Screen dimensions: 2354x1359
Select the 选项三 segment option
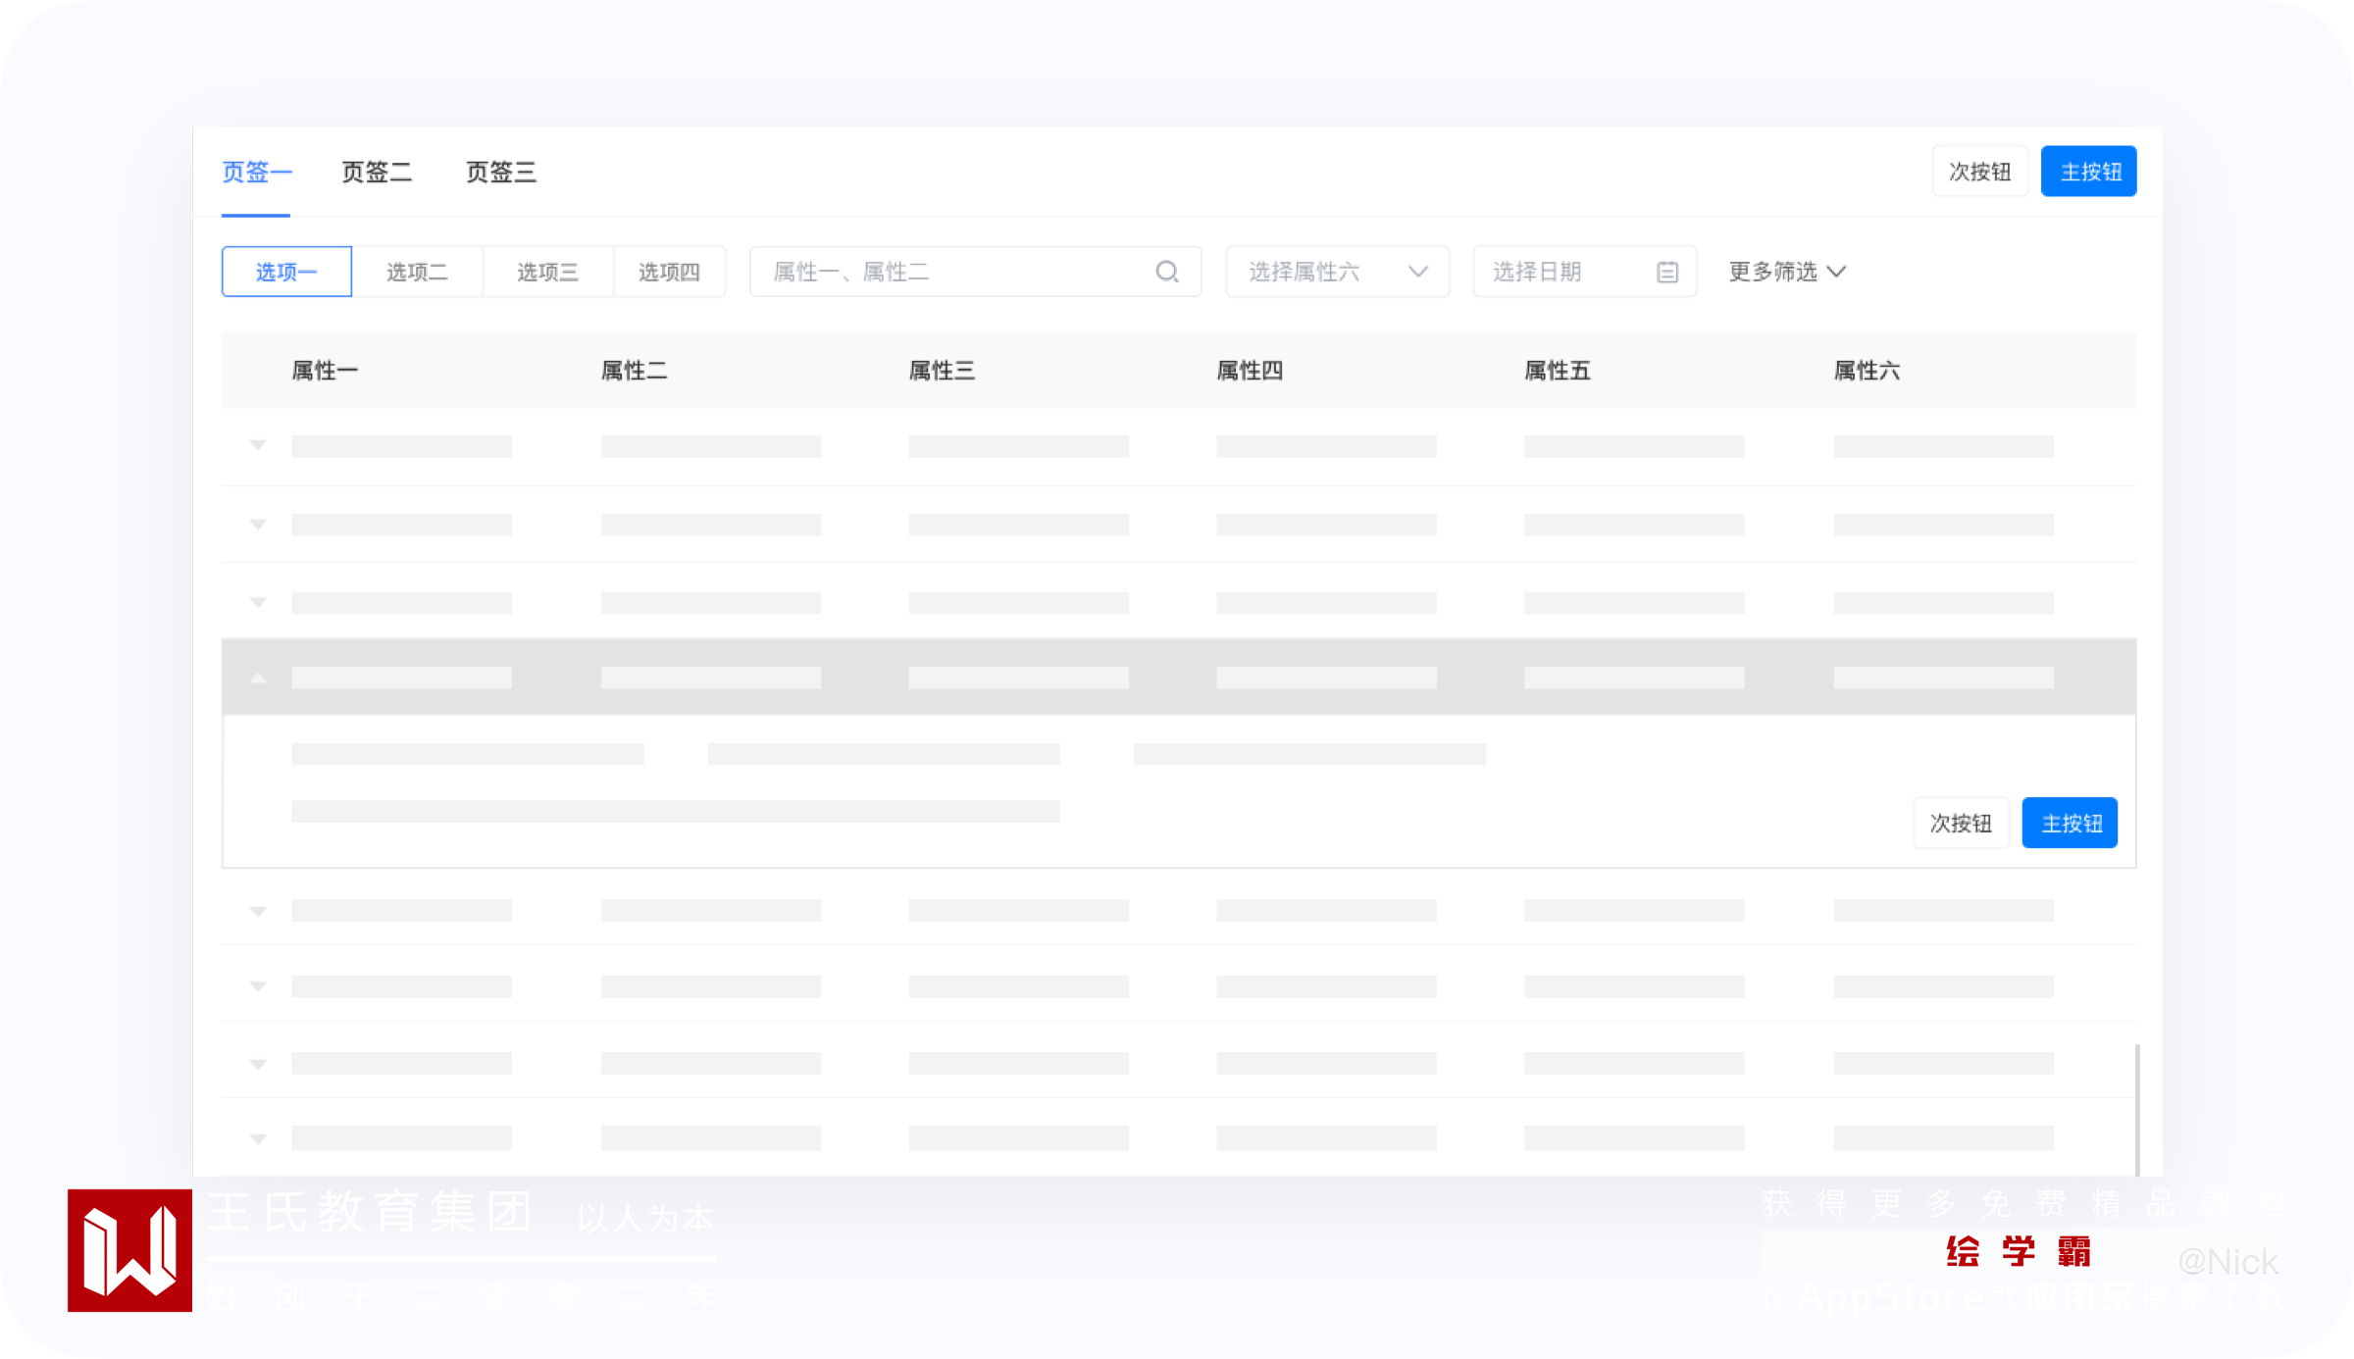pos(547,272)
